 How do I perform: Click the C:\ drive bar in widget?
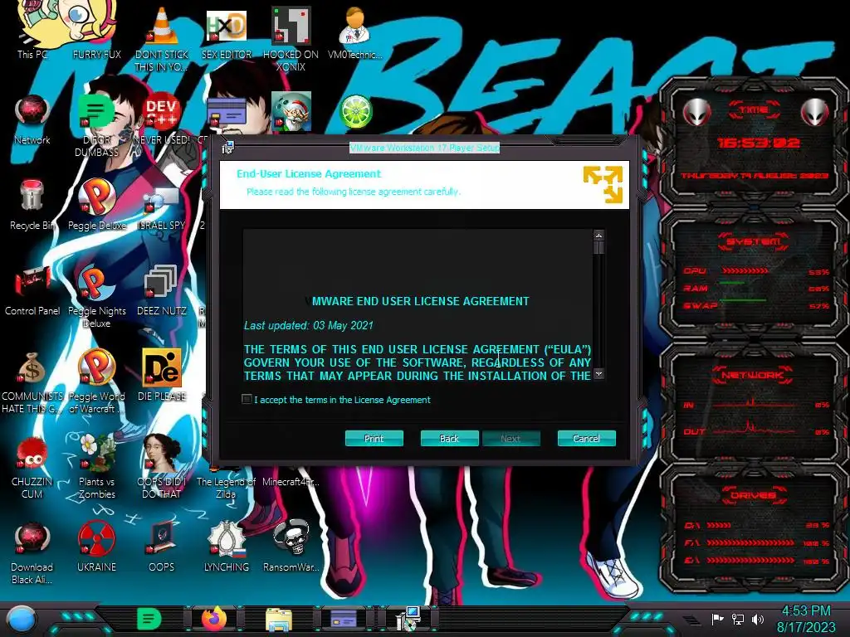[719, 525]
